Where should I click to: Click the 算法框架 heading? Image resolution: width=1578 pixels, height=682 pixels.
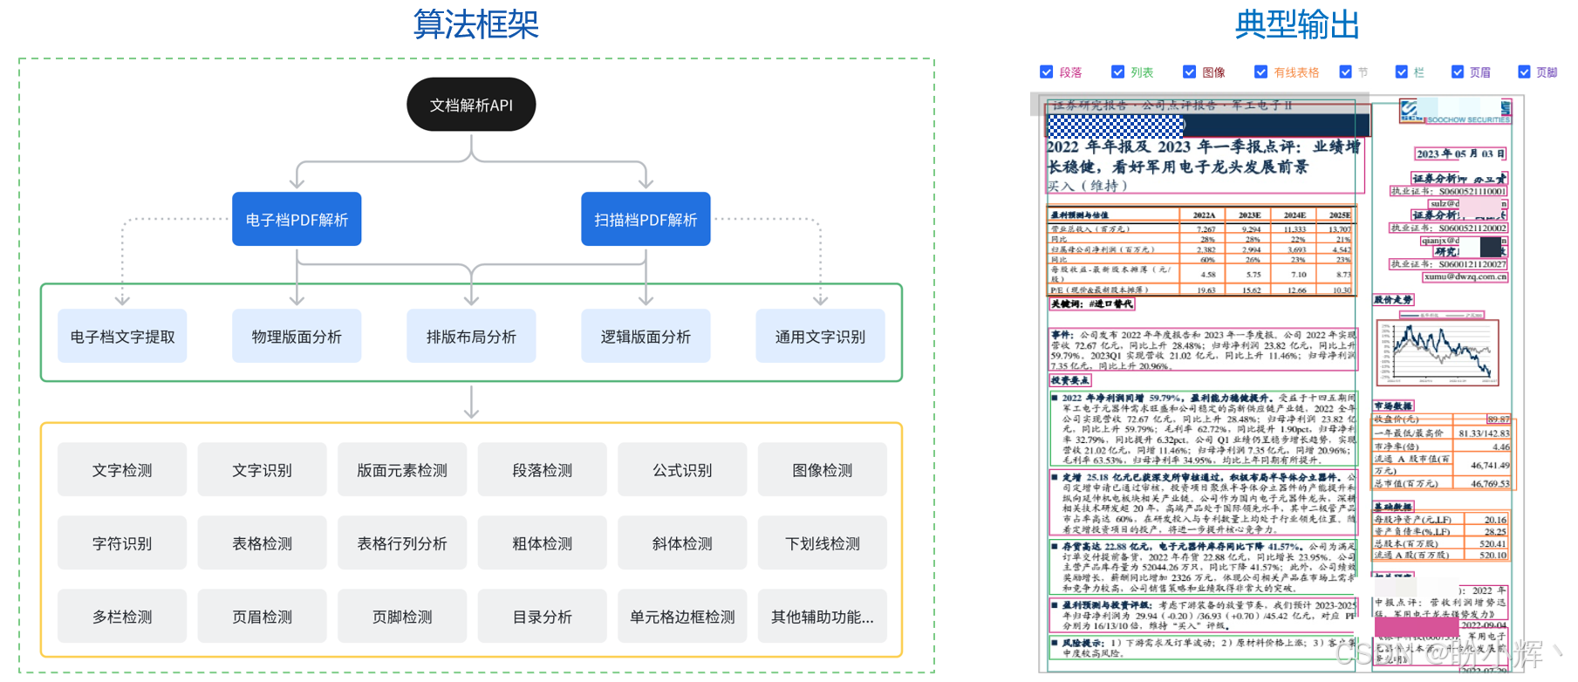[475, 24]
